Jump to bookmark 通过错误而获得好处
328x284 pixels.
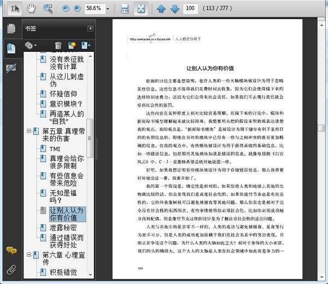point(67,241)
